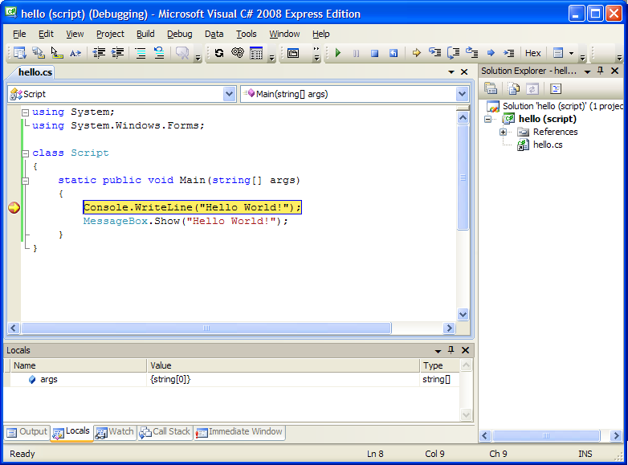This screenshot has width=628, height=465.
Task: Click the Solution Explorer horizontal scrollbar thumb
Action: point(546,435)
